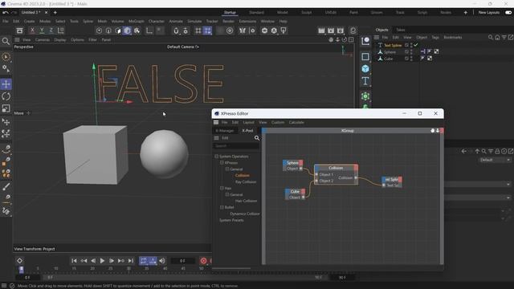
Task: Click Objects manager filter icon
Action: click(x=504, y=38)
